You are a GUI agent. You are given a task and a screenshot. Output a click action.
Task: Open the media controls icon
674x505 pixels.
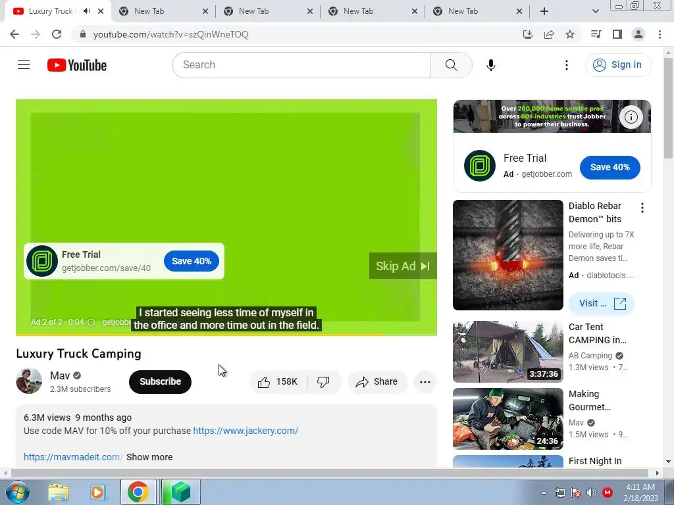[x=596, y=34]
